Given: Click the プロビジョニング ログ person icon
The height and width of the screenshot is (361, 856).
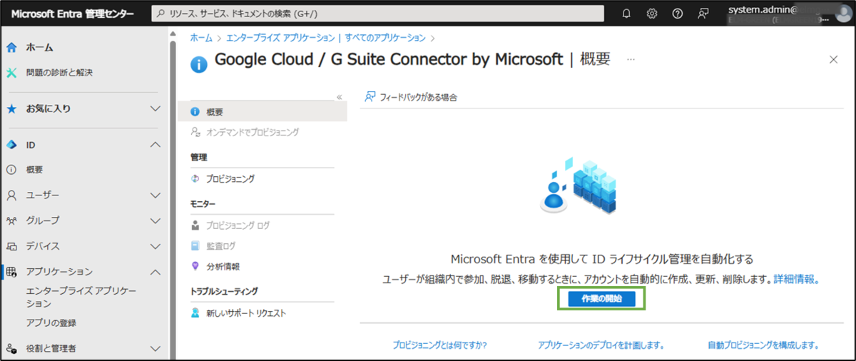Looking at the screenshot, I should click(195, 225).
